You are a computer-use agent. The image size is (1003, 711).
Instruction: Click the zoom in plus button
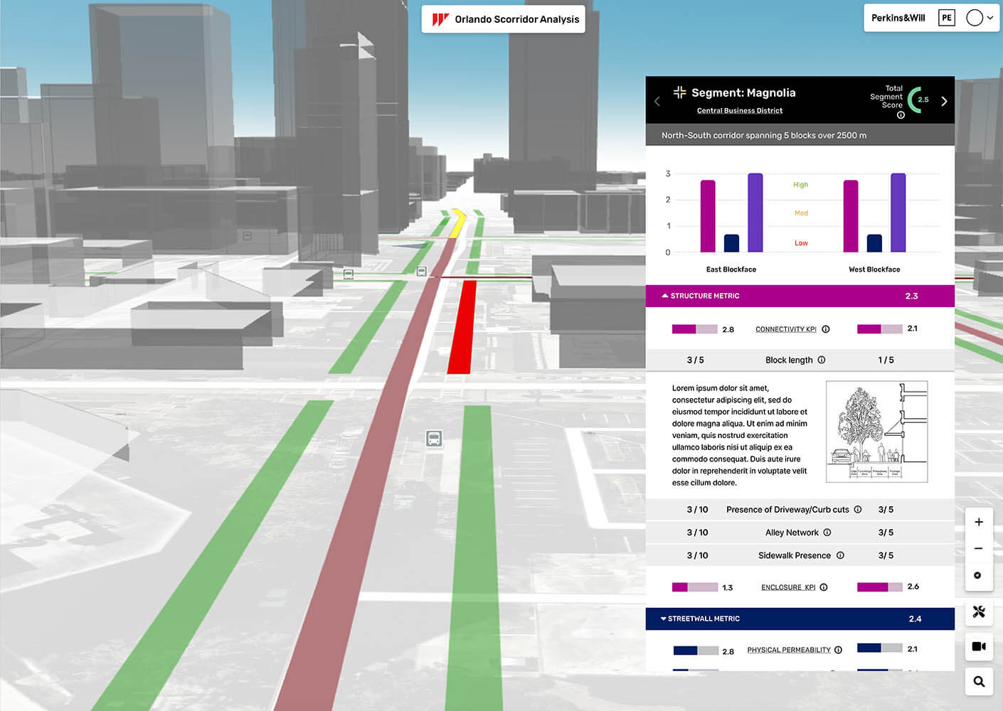click(979, 522)
